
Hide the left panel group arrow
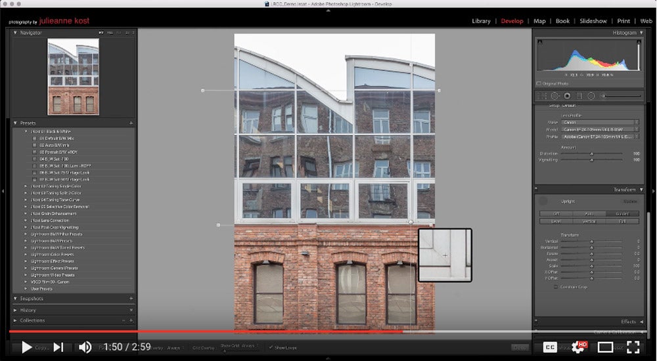click(x=3, y=191)
